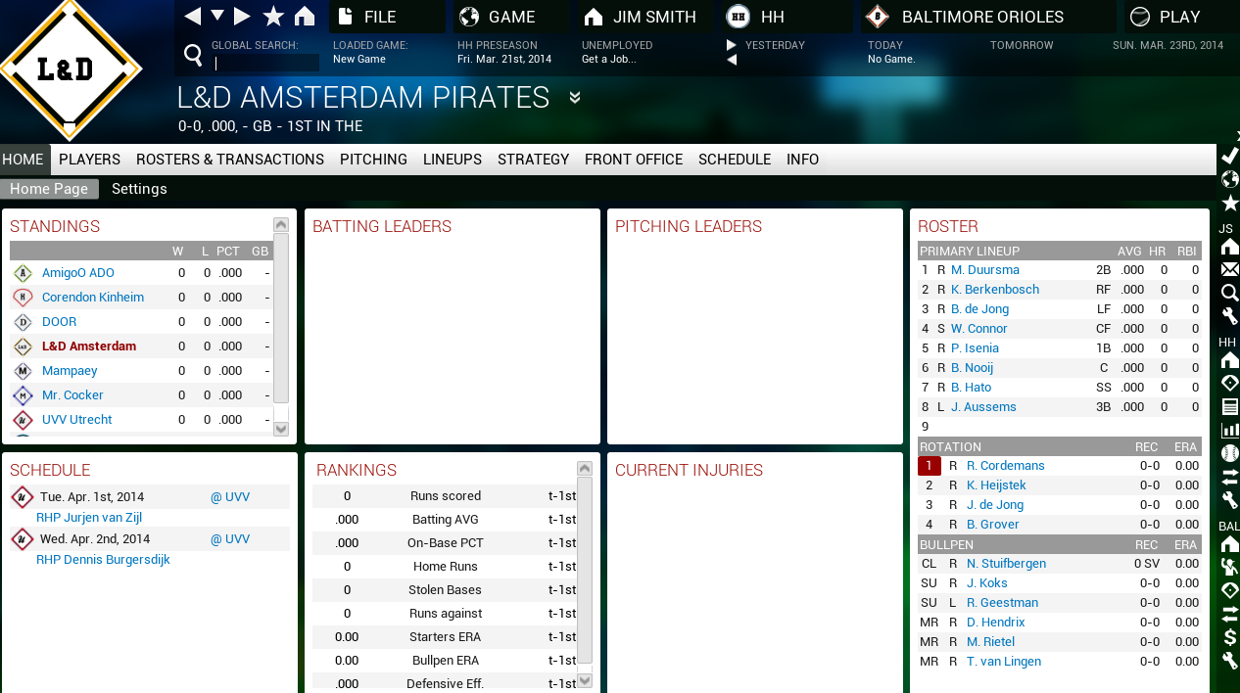1240x693 pixels.
Task: Open the navigation history dropdown arrow
Action: [x=217, y=16]
